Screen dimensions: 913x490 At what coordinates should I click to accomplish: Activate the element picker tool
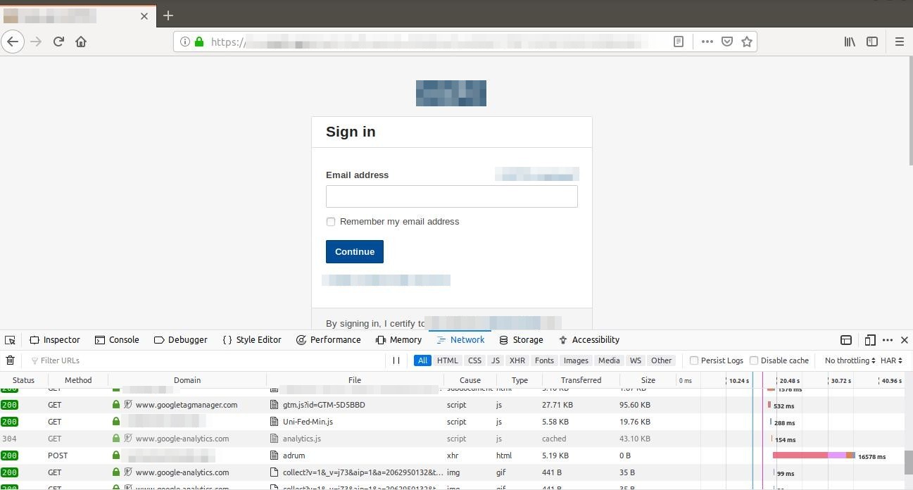pyautogui.click(x=10, y=340)
